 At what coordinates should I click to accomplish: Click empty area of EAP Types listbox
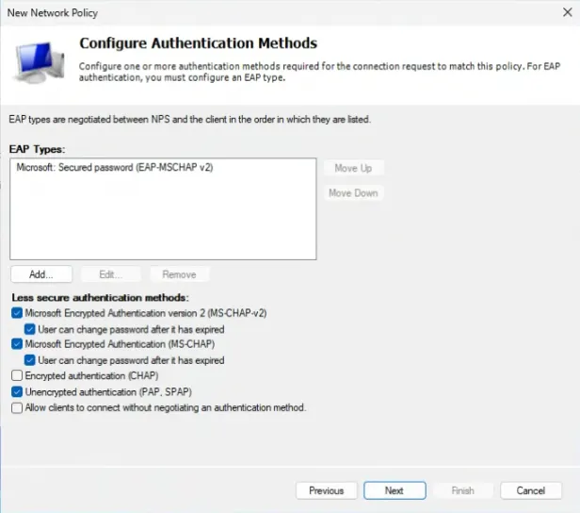[163, 219]
